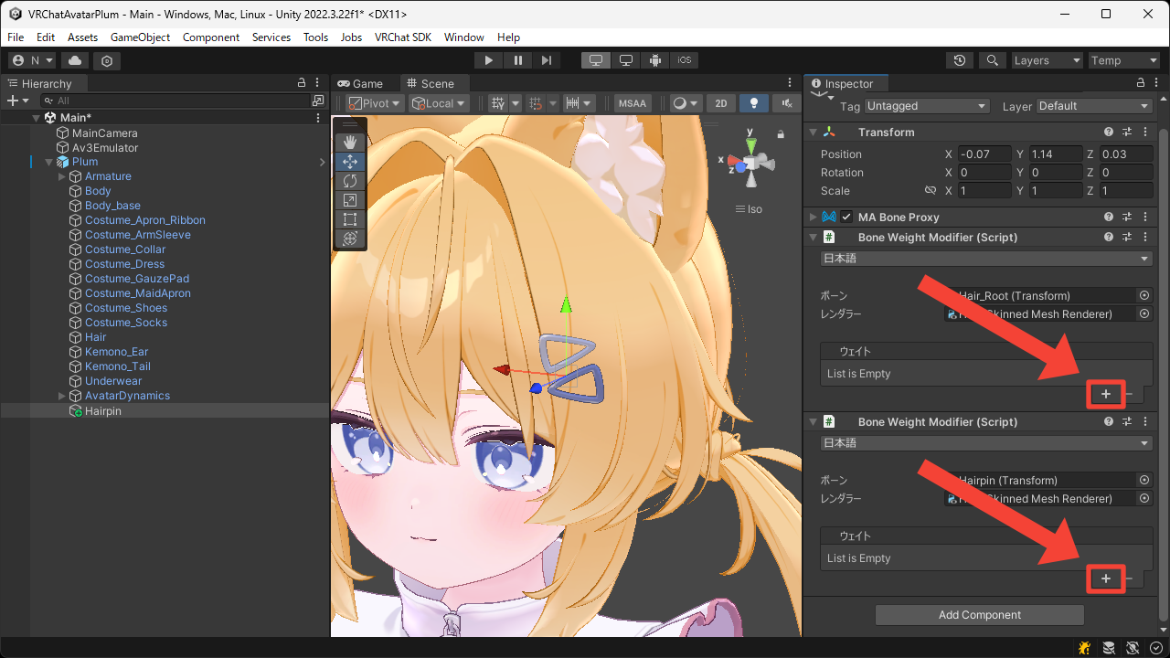
Task: Select the Rotate tool in the Scene toolbar
Action: [350, 180]
